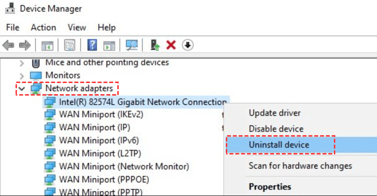Click the down-arrow circle toolbar icon
The height and width of the screenshot is (196, 377).
[188, 45]
